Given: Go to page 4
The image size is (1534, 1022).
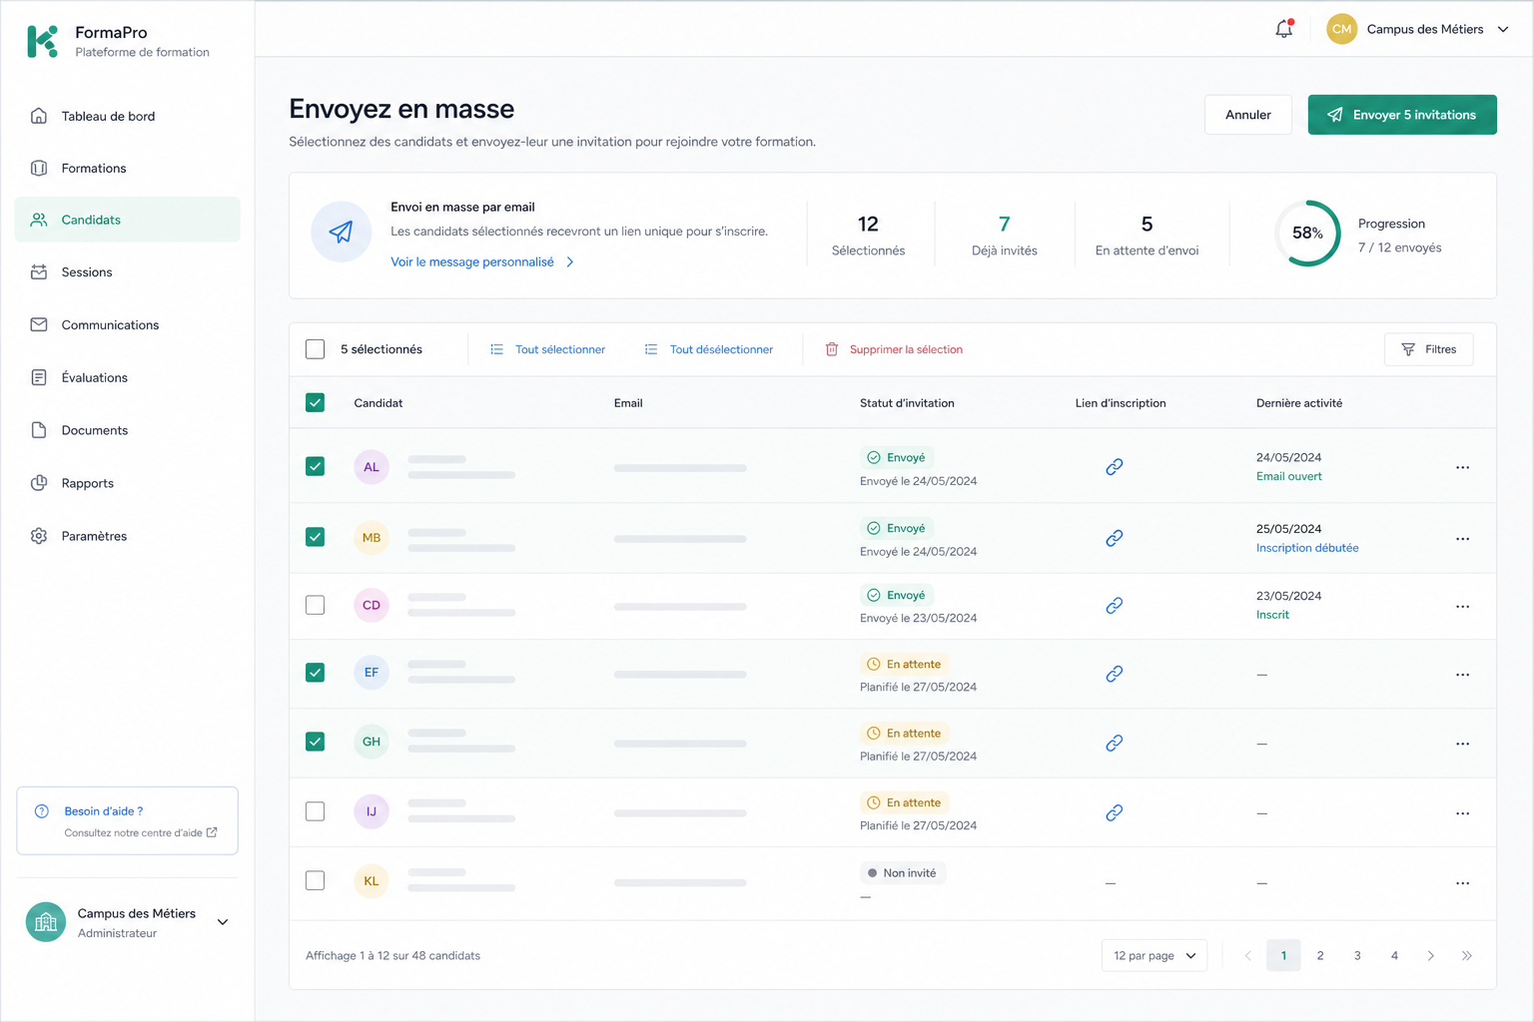Looking at the screenshot, I should (1394, 956).
